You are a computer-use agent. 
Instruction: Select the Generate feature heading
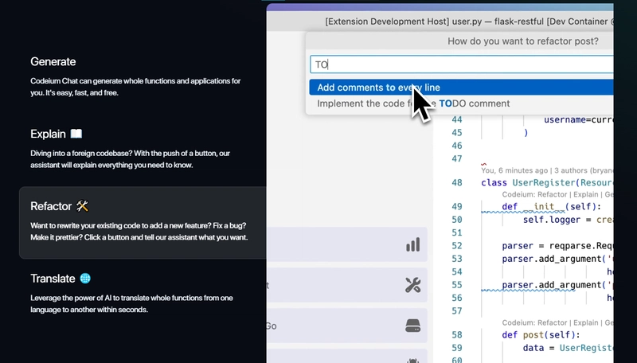point(53,62)
